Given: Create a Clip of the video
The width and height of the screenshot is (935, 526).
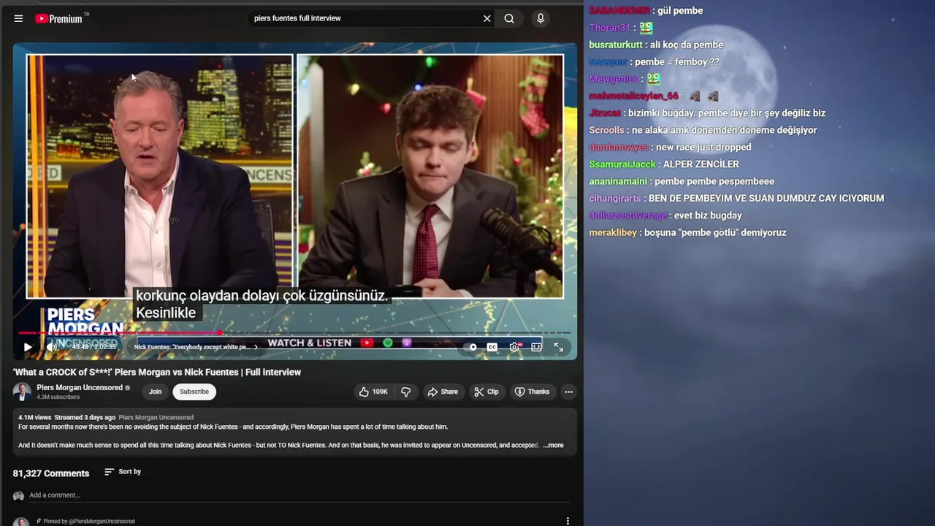Looking at the screenshot, I should coord(486,392).
